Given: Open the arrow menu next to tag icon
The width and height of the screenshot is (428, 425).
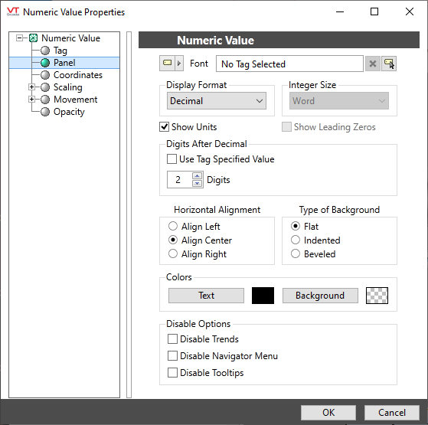Looking at the screenshot, I should coord(179,64).
